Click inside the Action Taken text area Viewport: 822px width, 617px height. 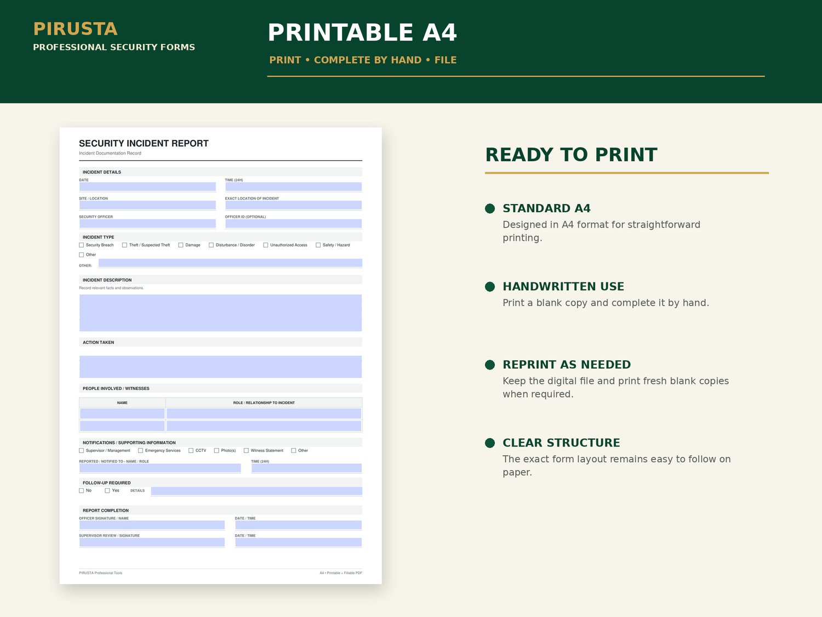220,367
